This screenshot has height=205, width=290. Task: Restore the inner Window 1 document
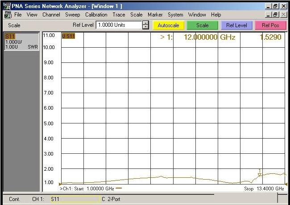click(x=275, y=15)
